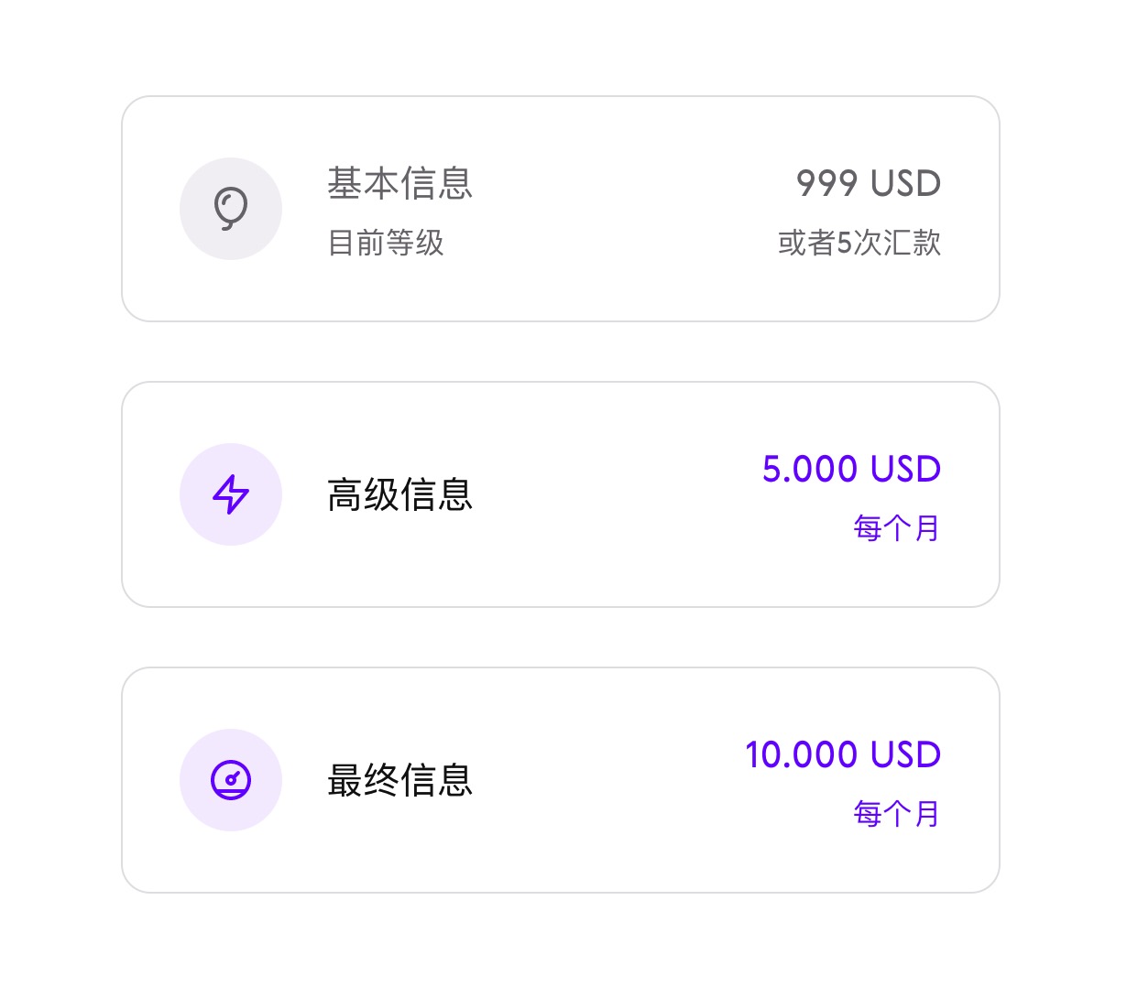Select the lightning bolt icon for 高级信息
This screenshot has height=987, width=1127.
coord(231,494)
